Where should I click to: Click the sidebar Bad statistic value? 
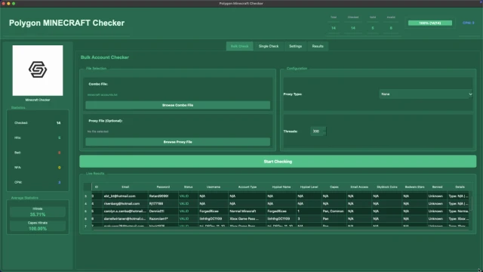click(59, 153)
